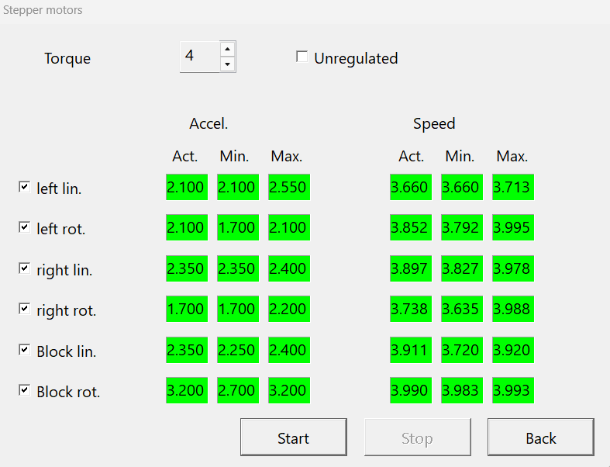Viewport: 610px width, 467px height.
Task: Toggle the right rot. checkbox
Action: 24,309
